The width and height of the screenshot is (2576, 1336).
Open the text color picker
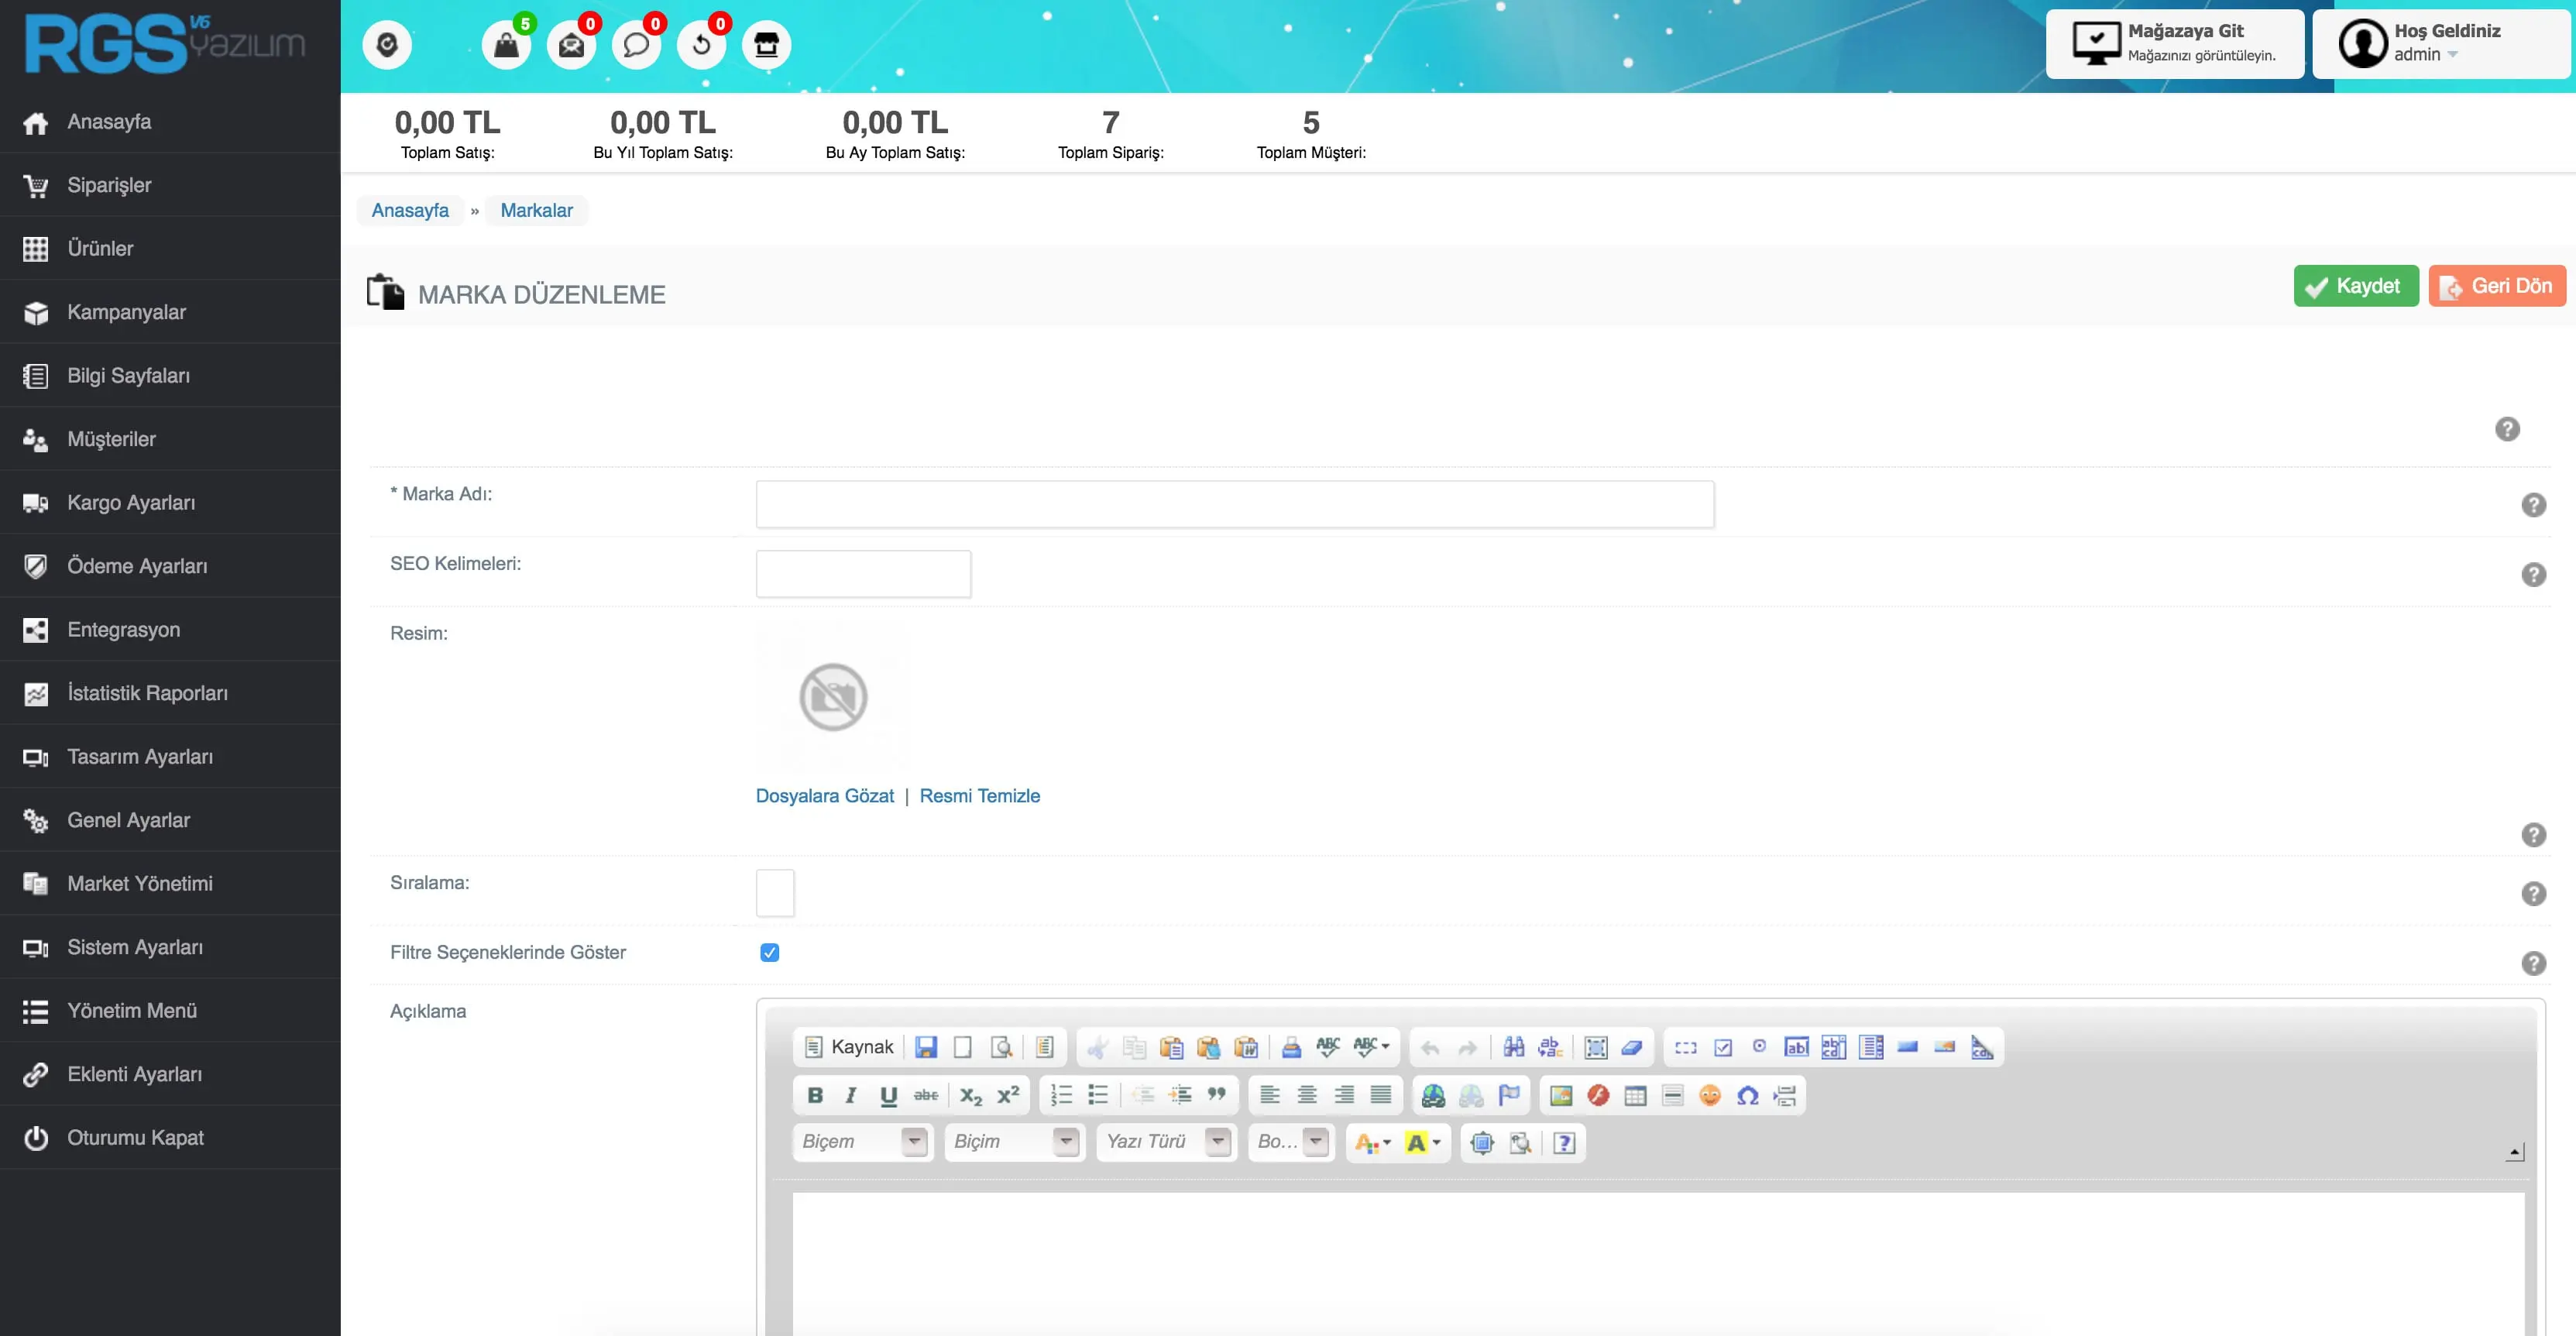(1371, 1142)
